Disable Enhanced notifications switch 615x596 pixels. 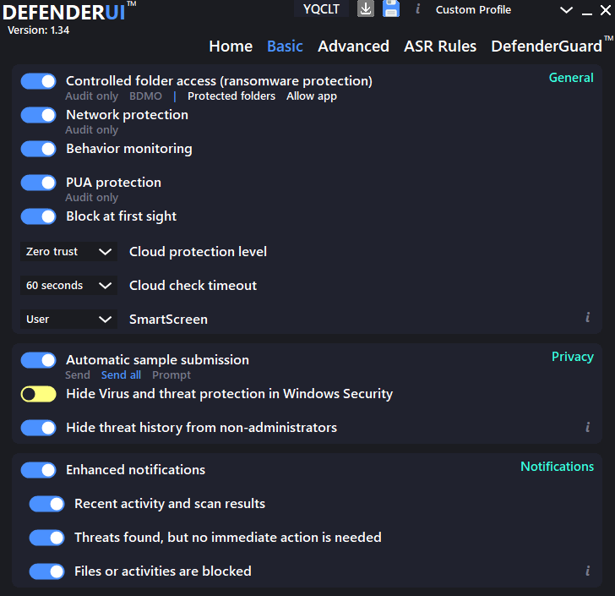(39, 470)
